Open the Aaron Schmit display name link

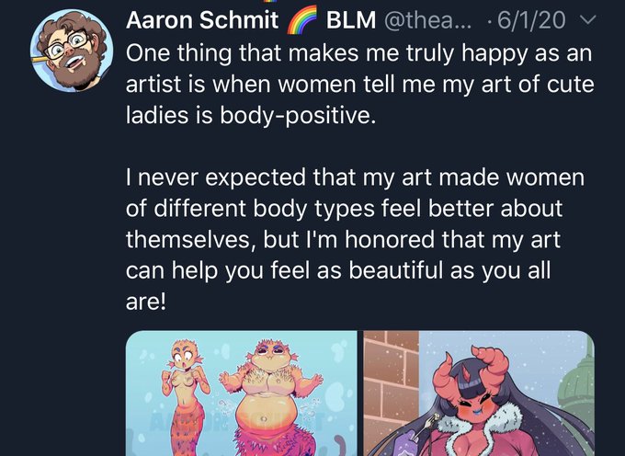click(x=201, y=19)
